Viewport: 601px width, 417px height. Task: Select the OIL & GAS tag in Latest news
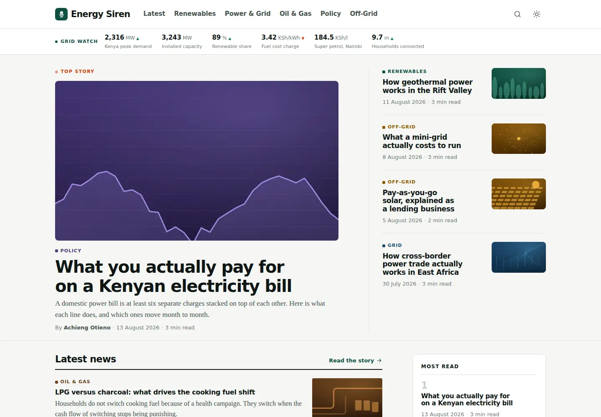pos(73,382)
